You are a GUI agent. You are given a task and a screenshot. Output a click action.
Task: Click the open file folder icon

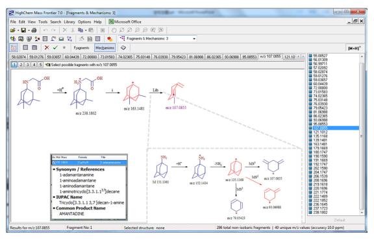[x=12, y=30]
